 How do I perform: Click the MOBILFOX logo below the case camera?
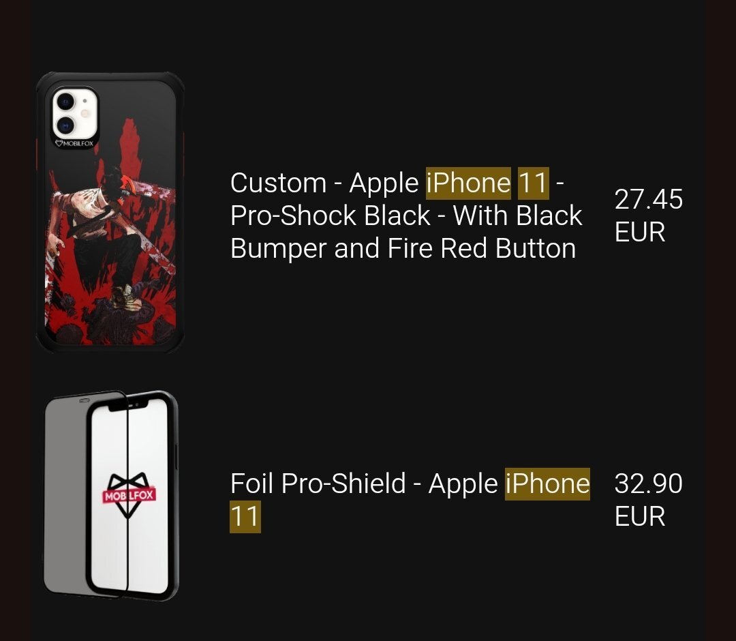click(x=75, y=143)
